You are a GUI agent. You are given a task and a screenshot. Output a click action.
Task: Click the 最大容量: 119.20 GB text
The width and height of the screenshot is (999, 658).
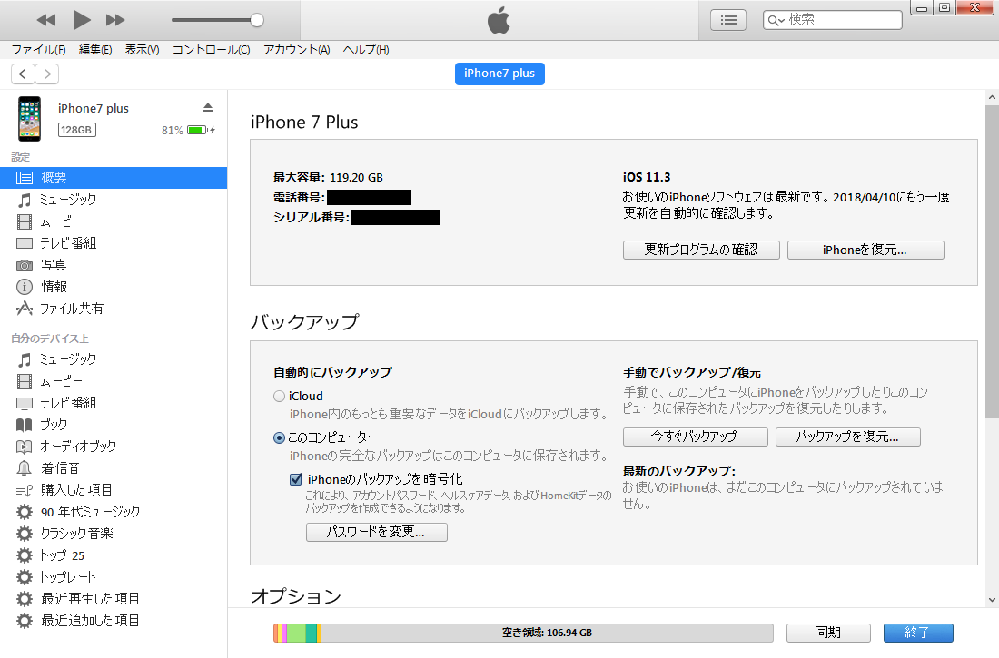[328, 178]
